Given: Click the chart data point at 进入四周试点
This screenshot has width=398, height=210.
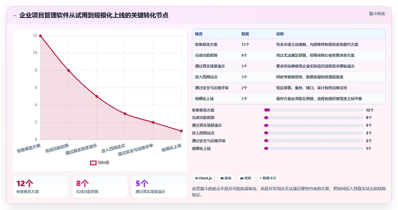Looking at the screenshot, I should pyautogui.click(x=125, y=114).
